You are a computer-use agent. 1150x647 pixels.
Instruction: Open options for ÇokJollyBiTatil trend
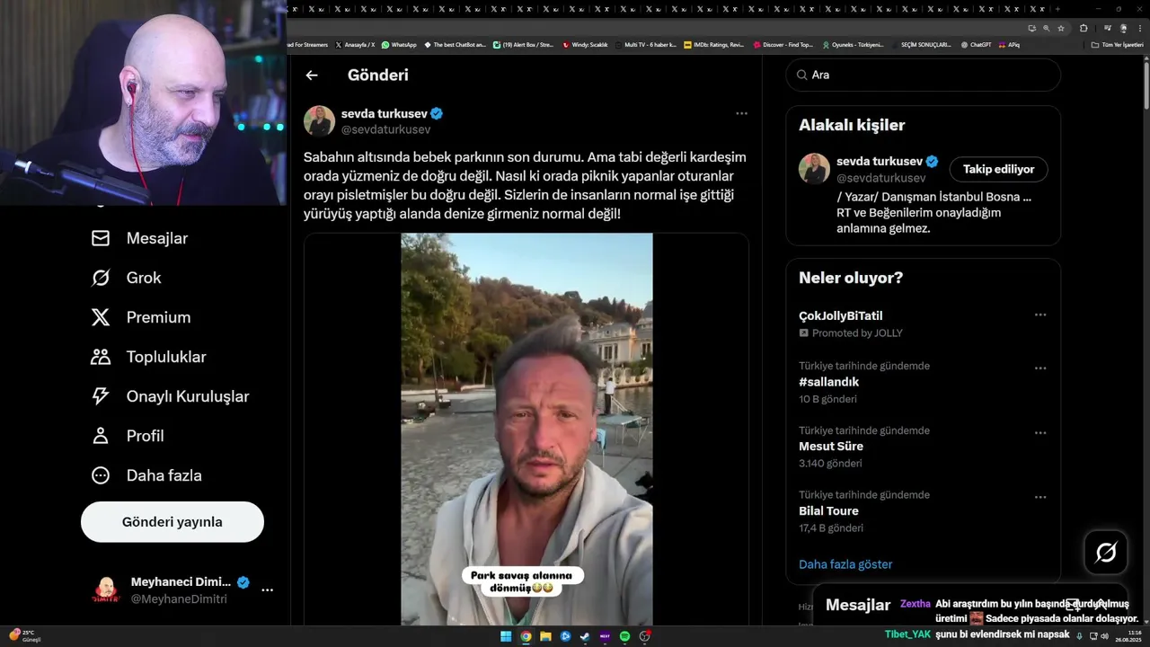tap(1040, 315)
